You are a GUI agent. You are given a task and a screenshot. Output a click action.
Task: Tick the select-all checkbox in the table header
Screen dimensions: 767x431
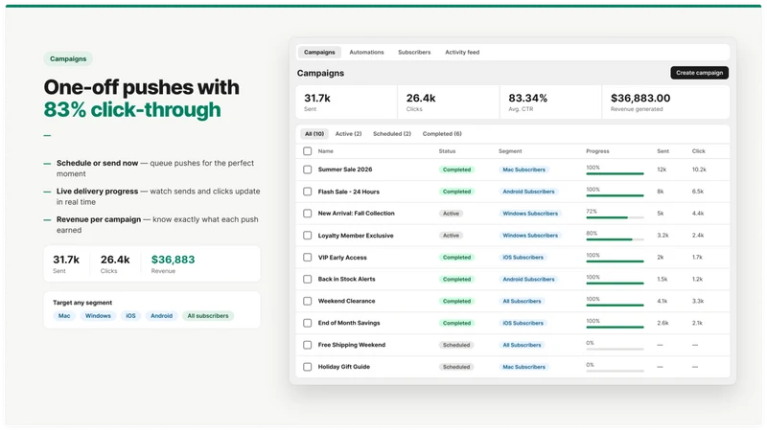point(307,151)
